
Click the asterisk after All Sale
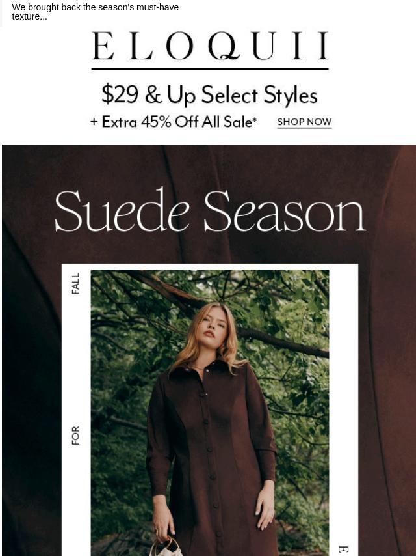point(255,118)
